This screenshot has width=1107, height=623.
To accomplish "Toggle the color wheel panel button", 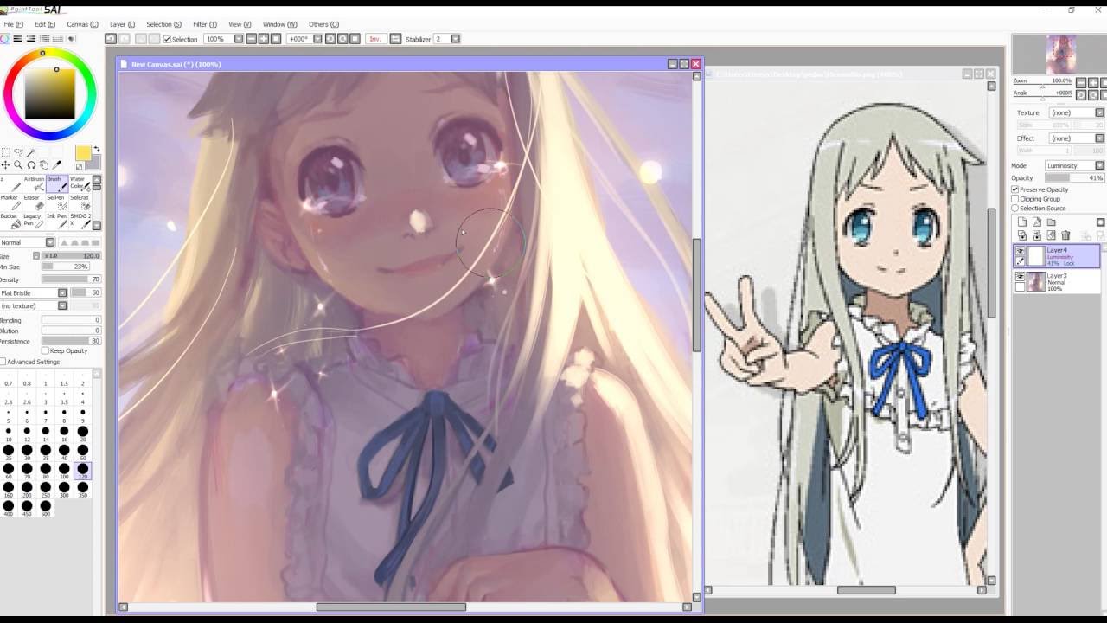I will (x=5, y=39).
